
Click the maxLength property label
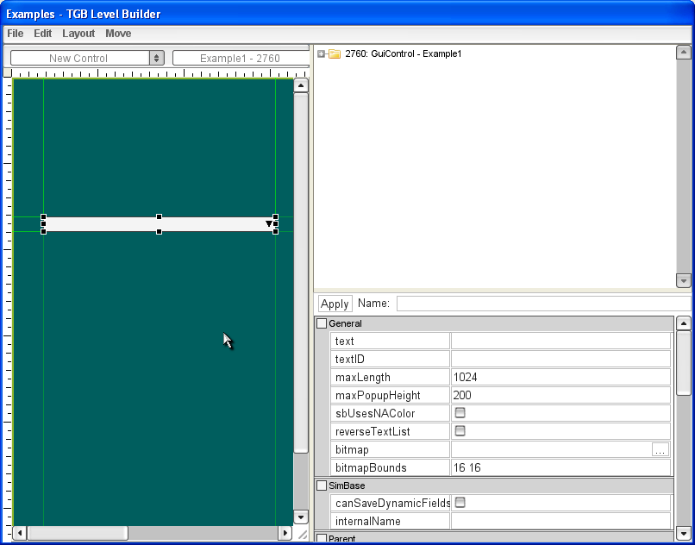[363, 378]
